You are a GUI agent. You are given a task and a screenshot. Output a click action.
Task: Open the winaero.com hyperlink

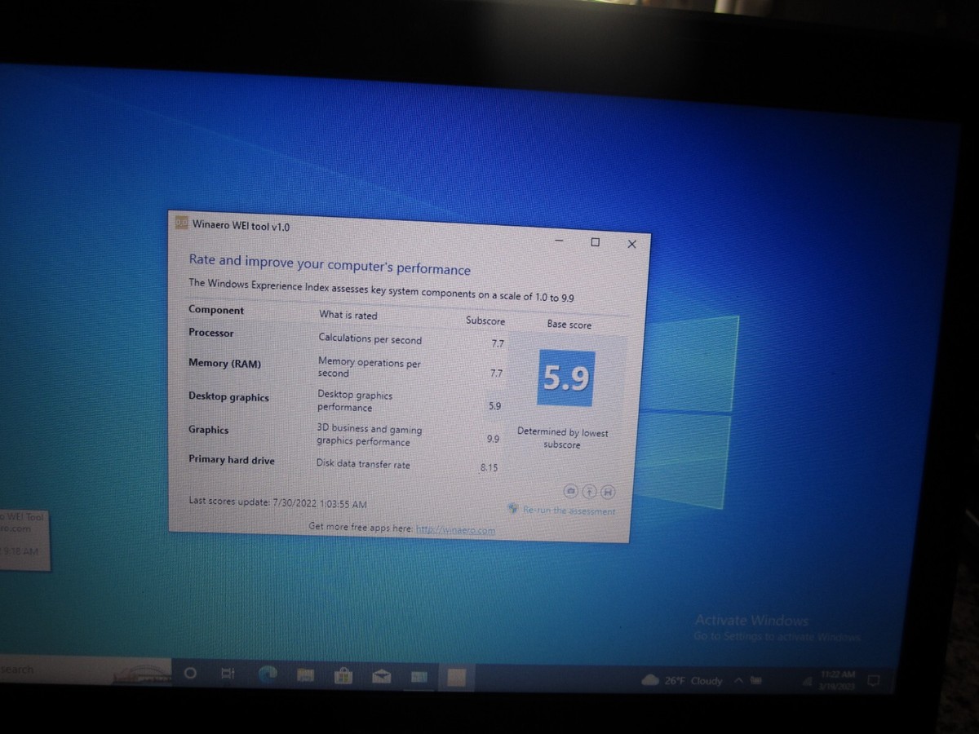456,529
